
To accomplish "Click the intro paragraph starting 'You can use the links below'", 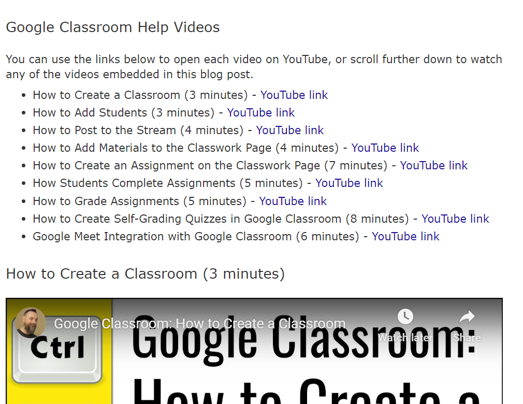I will (x=254, y=67).
